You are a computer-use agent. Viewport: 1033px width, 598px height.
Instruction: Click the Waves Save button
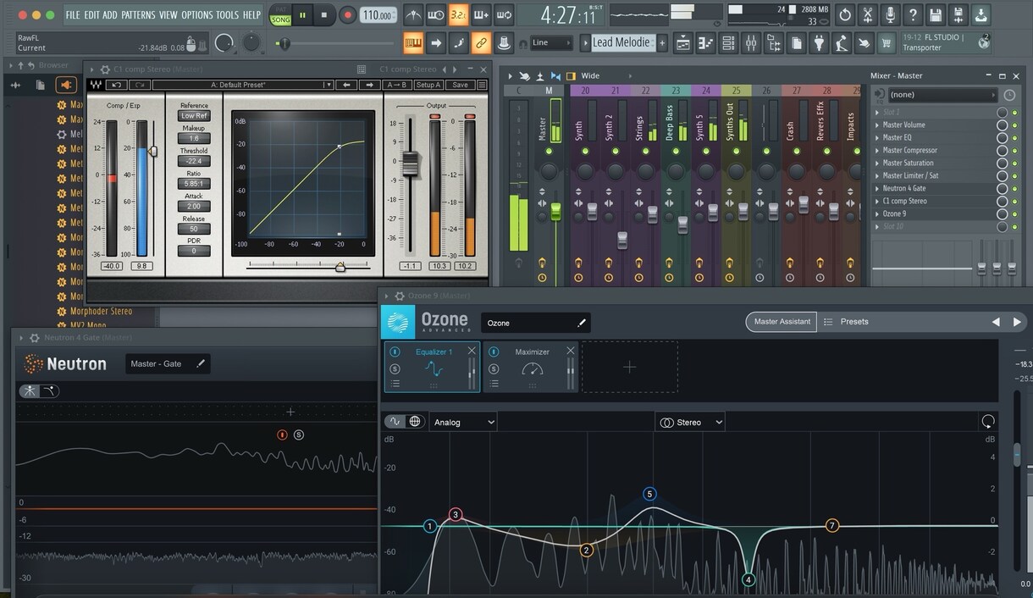460,85
